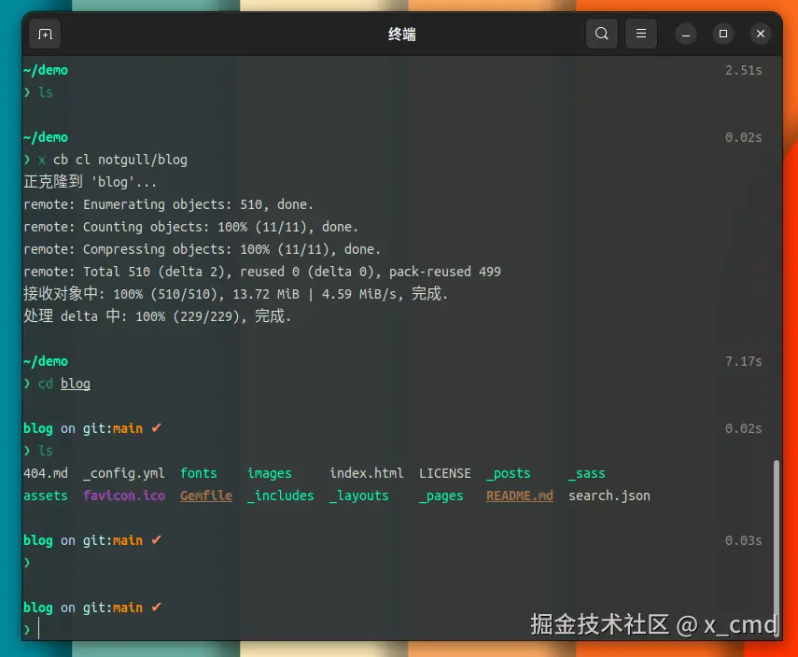Viewport: 798px width, 657px height.
Task: Maximize the terminal window
Action: 723,35
